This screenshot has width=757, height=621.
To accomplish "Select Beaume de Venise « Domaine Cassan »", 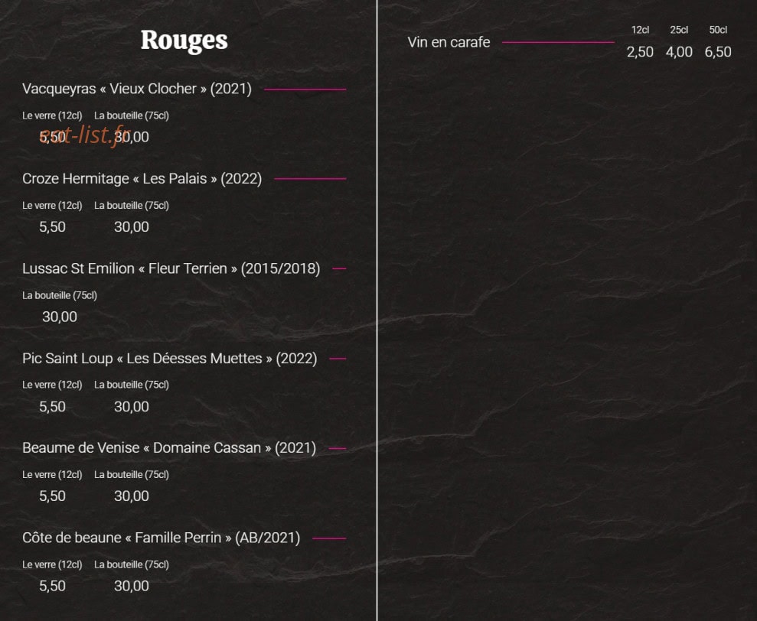I will pos(169,447).
